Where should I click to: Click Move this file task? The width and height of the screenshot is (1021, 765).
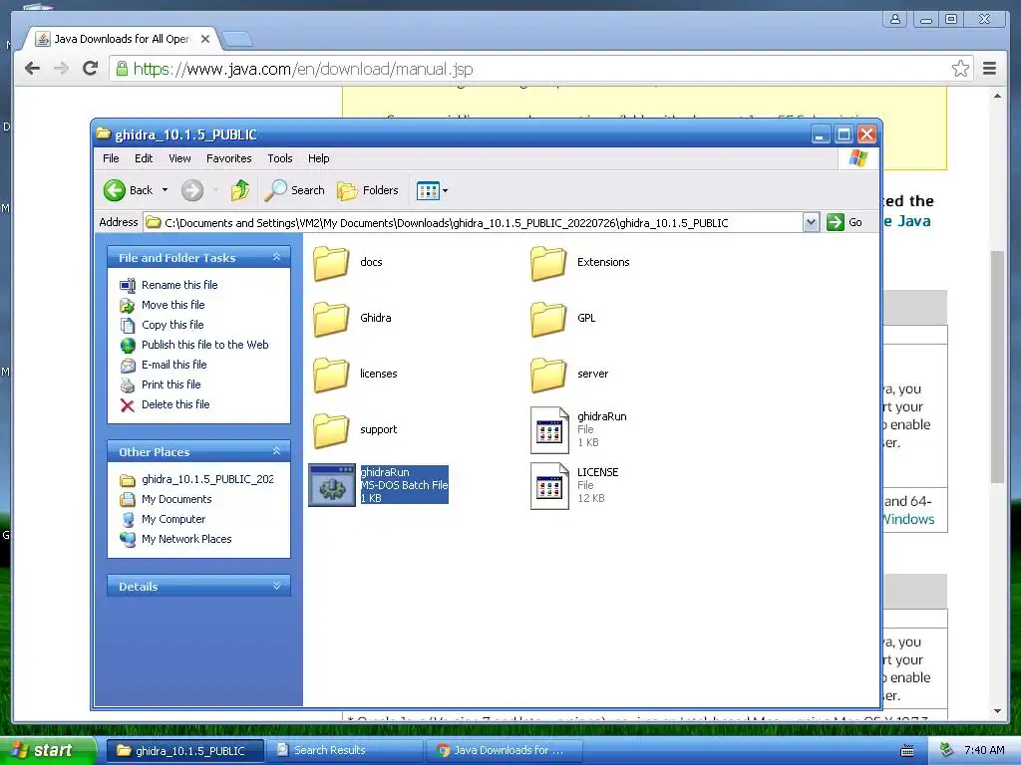click(x=173, y=305)
